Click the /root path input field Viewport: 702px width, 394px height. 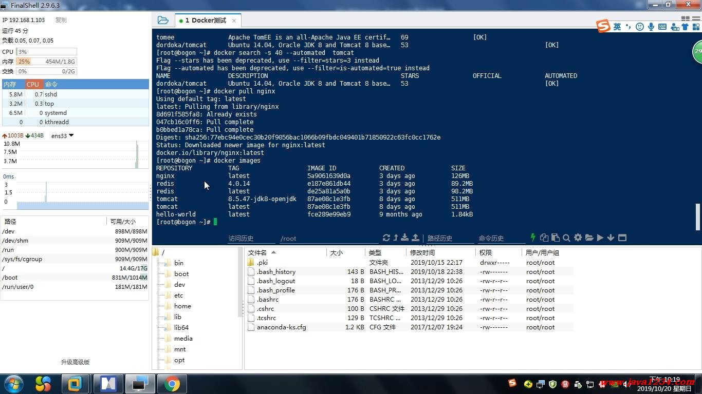[x=329, y=238]
